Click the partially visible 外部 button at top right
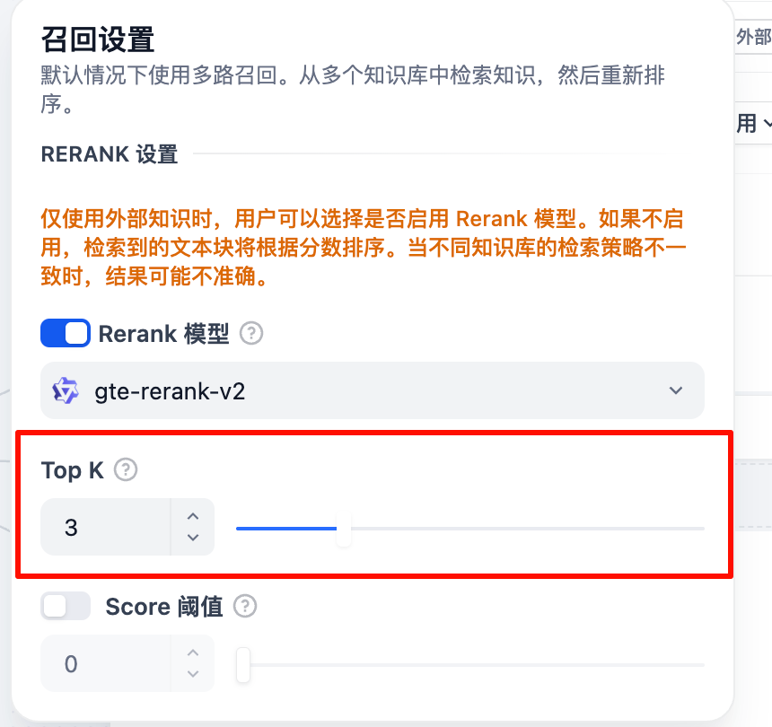Image resolution: width=772 pixels, height=727 pixels. [752, 37]
